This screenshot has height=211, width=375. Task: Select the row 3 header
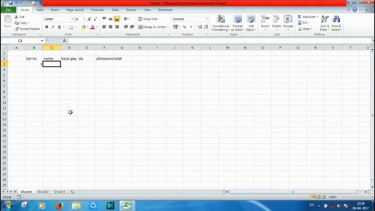4,64
